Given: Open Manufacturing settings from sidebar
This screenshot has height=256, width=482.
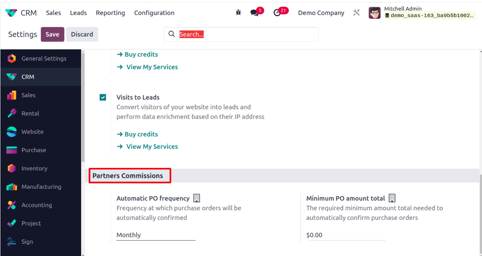Looking at the screenshot, I should (41, 187).
